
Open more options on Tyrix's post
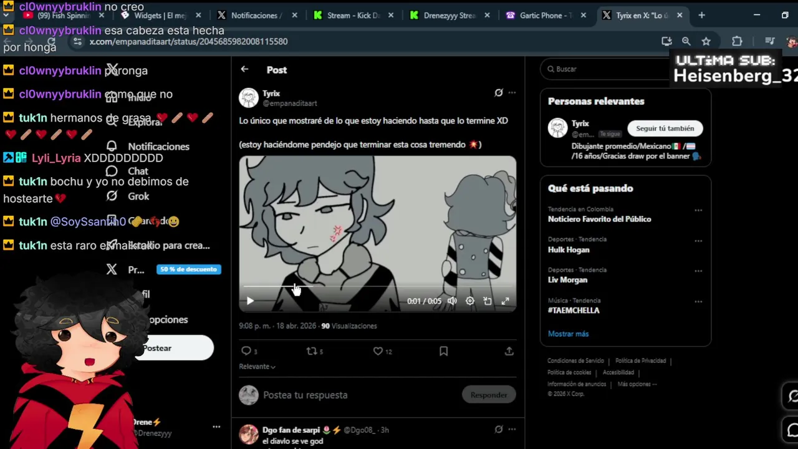pyautogui.click(x=512, y=93)
